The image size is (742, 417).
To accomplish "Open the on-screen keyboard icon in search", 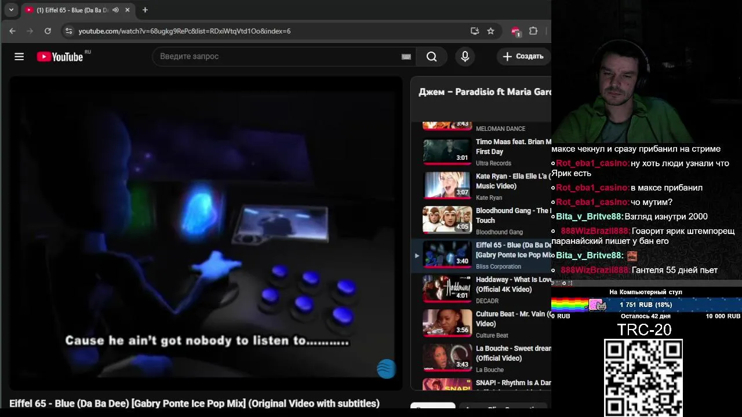I will [x=406, y=56].
